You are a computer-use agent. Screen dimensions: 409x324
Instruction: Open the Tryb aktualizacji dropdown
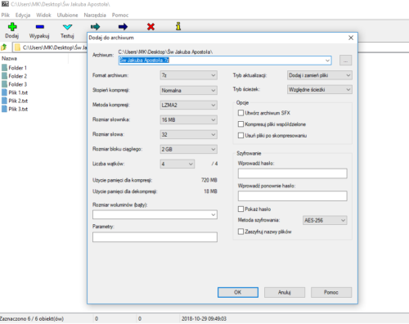pos(320,75)
